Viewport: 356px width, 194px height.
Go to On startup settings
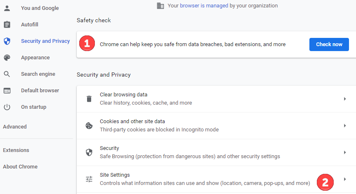coord(33,107)
